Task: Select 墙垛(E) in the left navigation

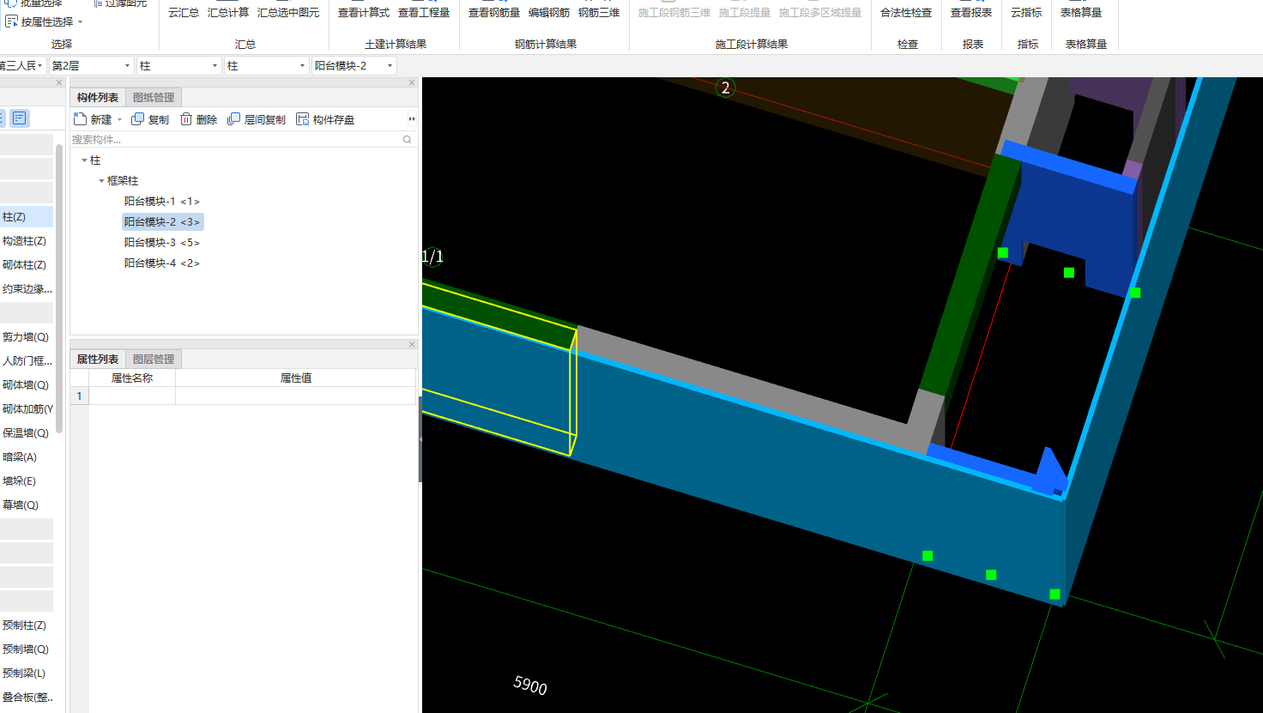Action: 27,481
